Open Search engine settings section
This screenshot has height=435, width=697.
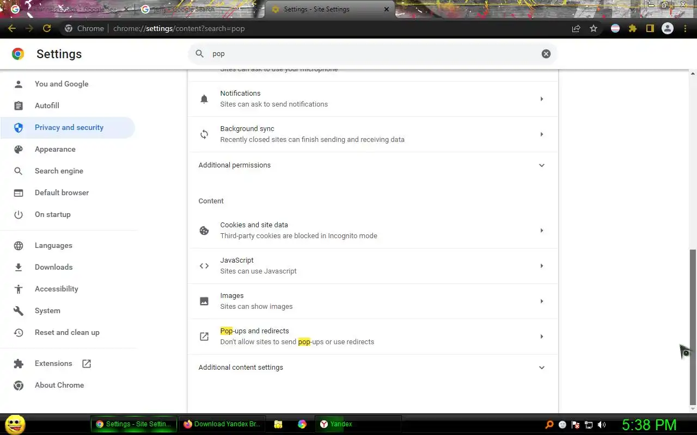point(68,171)
